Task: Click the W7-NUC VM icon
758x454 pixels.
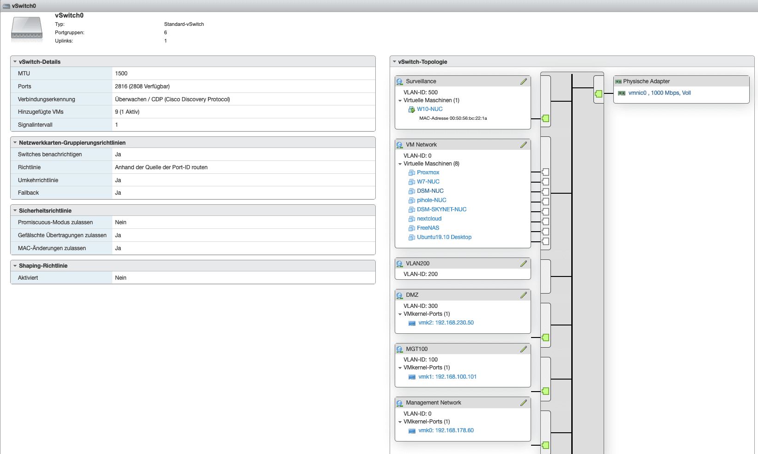Action: 412,182
